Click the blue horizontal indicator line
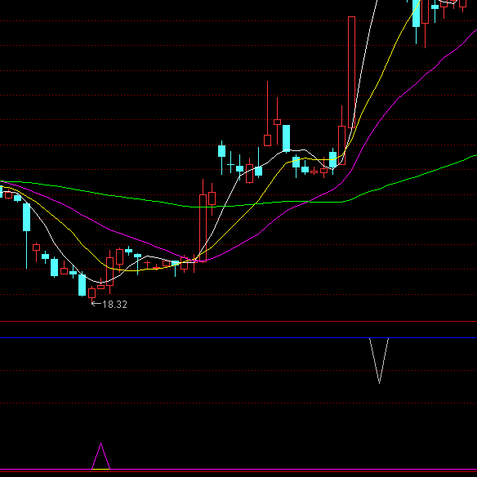 click(x=238, y=337)
